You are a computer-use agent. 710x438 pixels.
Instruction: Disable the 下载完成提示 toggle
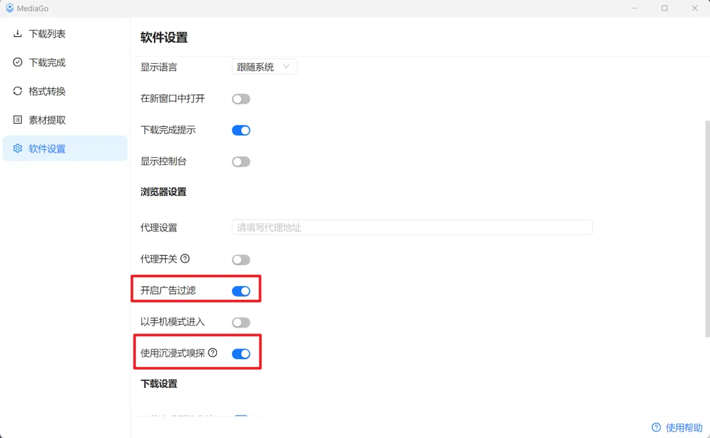[241, 130]
